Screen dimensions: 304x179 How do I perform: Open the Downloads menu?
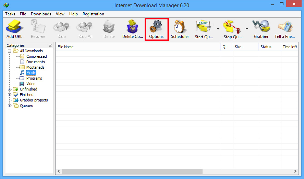[41, 14]
